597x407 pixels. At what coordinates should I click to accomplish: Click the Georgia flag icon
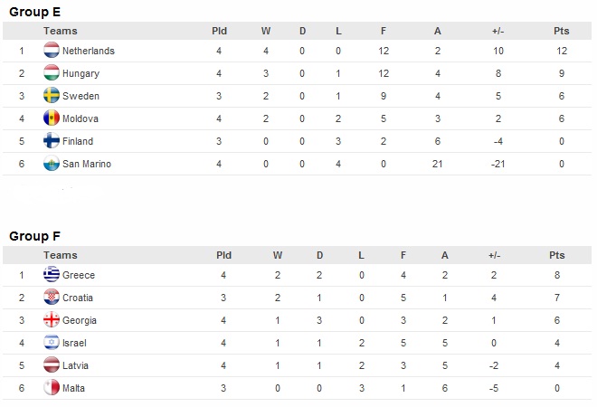[52, 320]
